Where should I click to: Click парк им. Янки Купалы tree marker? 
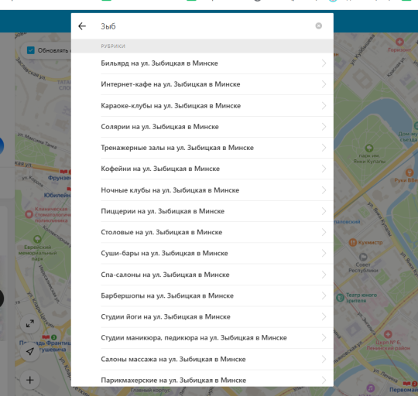[369, 148]
